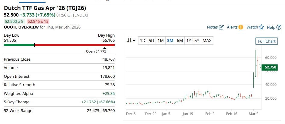Show the 5Y chart range

[x=197, y=41]
